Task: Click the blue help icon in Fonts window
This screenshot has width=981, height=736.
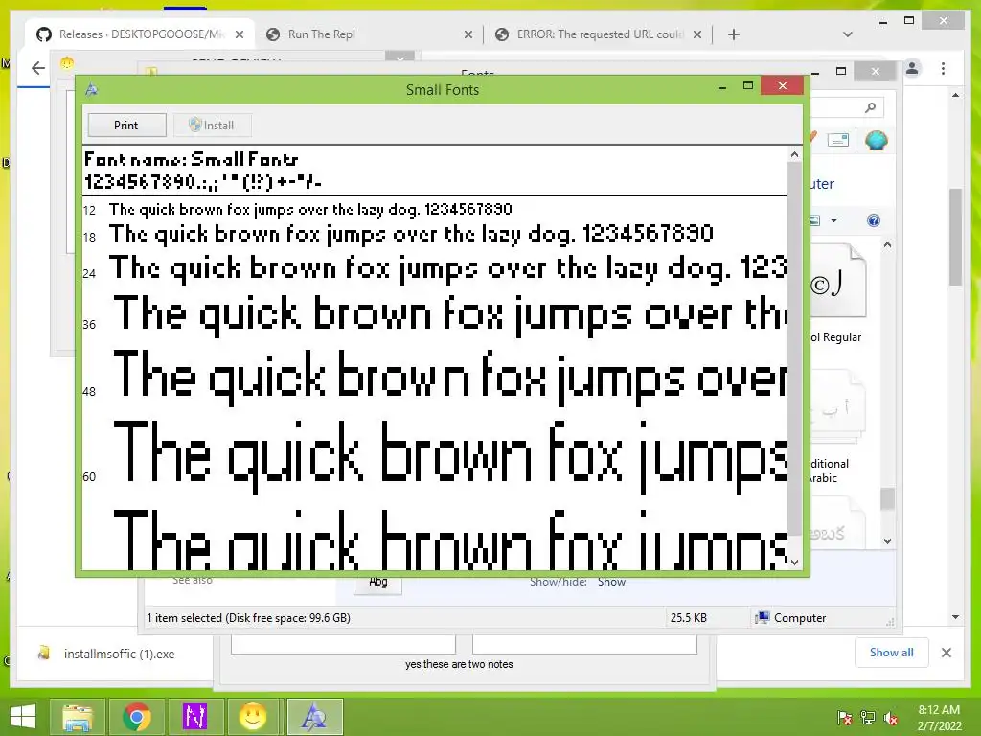Action: 874,220
